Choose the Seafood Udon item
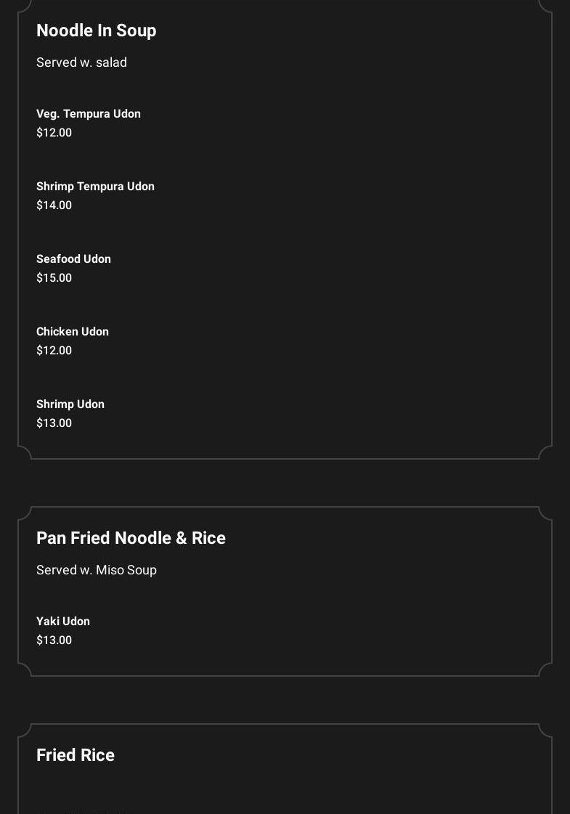Image resolution: width=570 pixels, height=814 pixels. click(x=73, y=259)
